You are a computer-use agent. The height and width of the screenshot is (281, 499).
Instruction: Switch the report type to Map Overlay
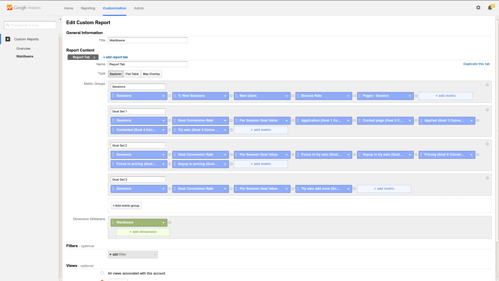(151, 74)
